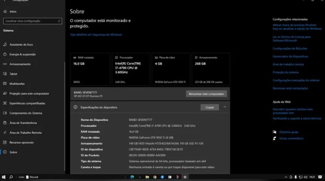Select Sobre in the sidebar
The width and height of the screenshot is (325, 181).
tap(13, 152)
